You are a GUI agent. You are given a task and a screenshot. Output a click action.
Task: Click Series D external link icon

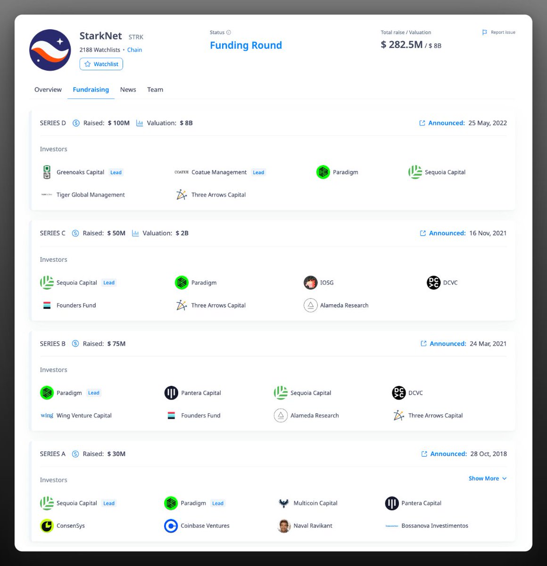[422, 123]
